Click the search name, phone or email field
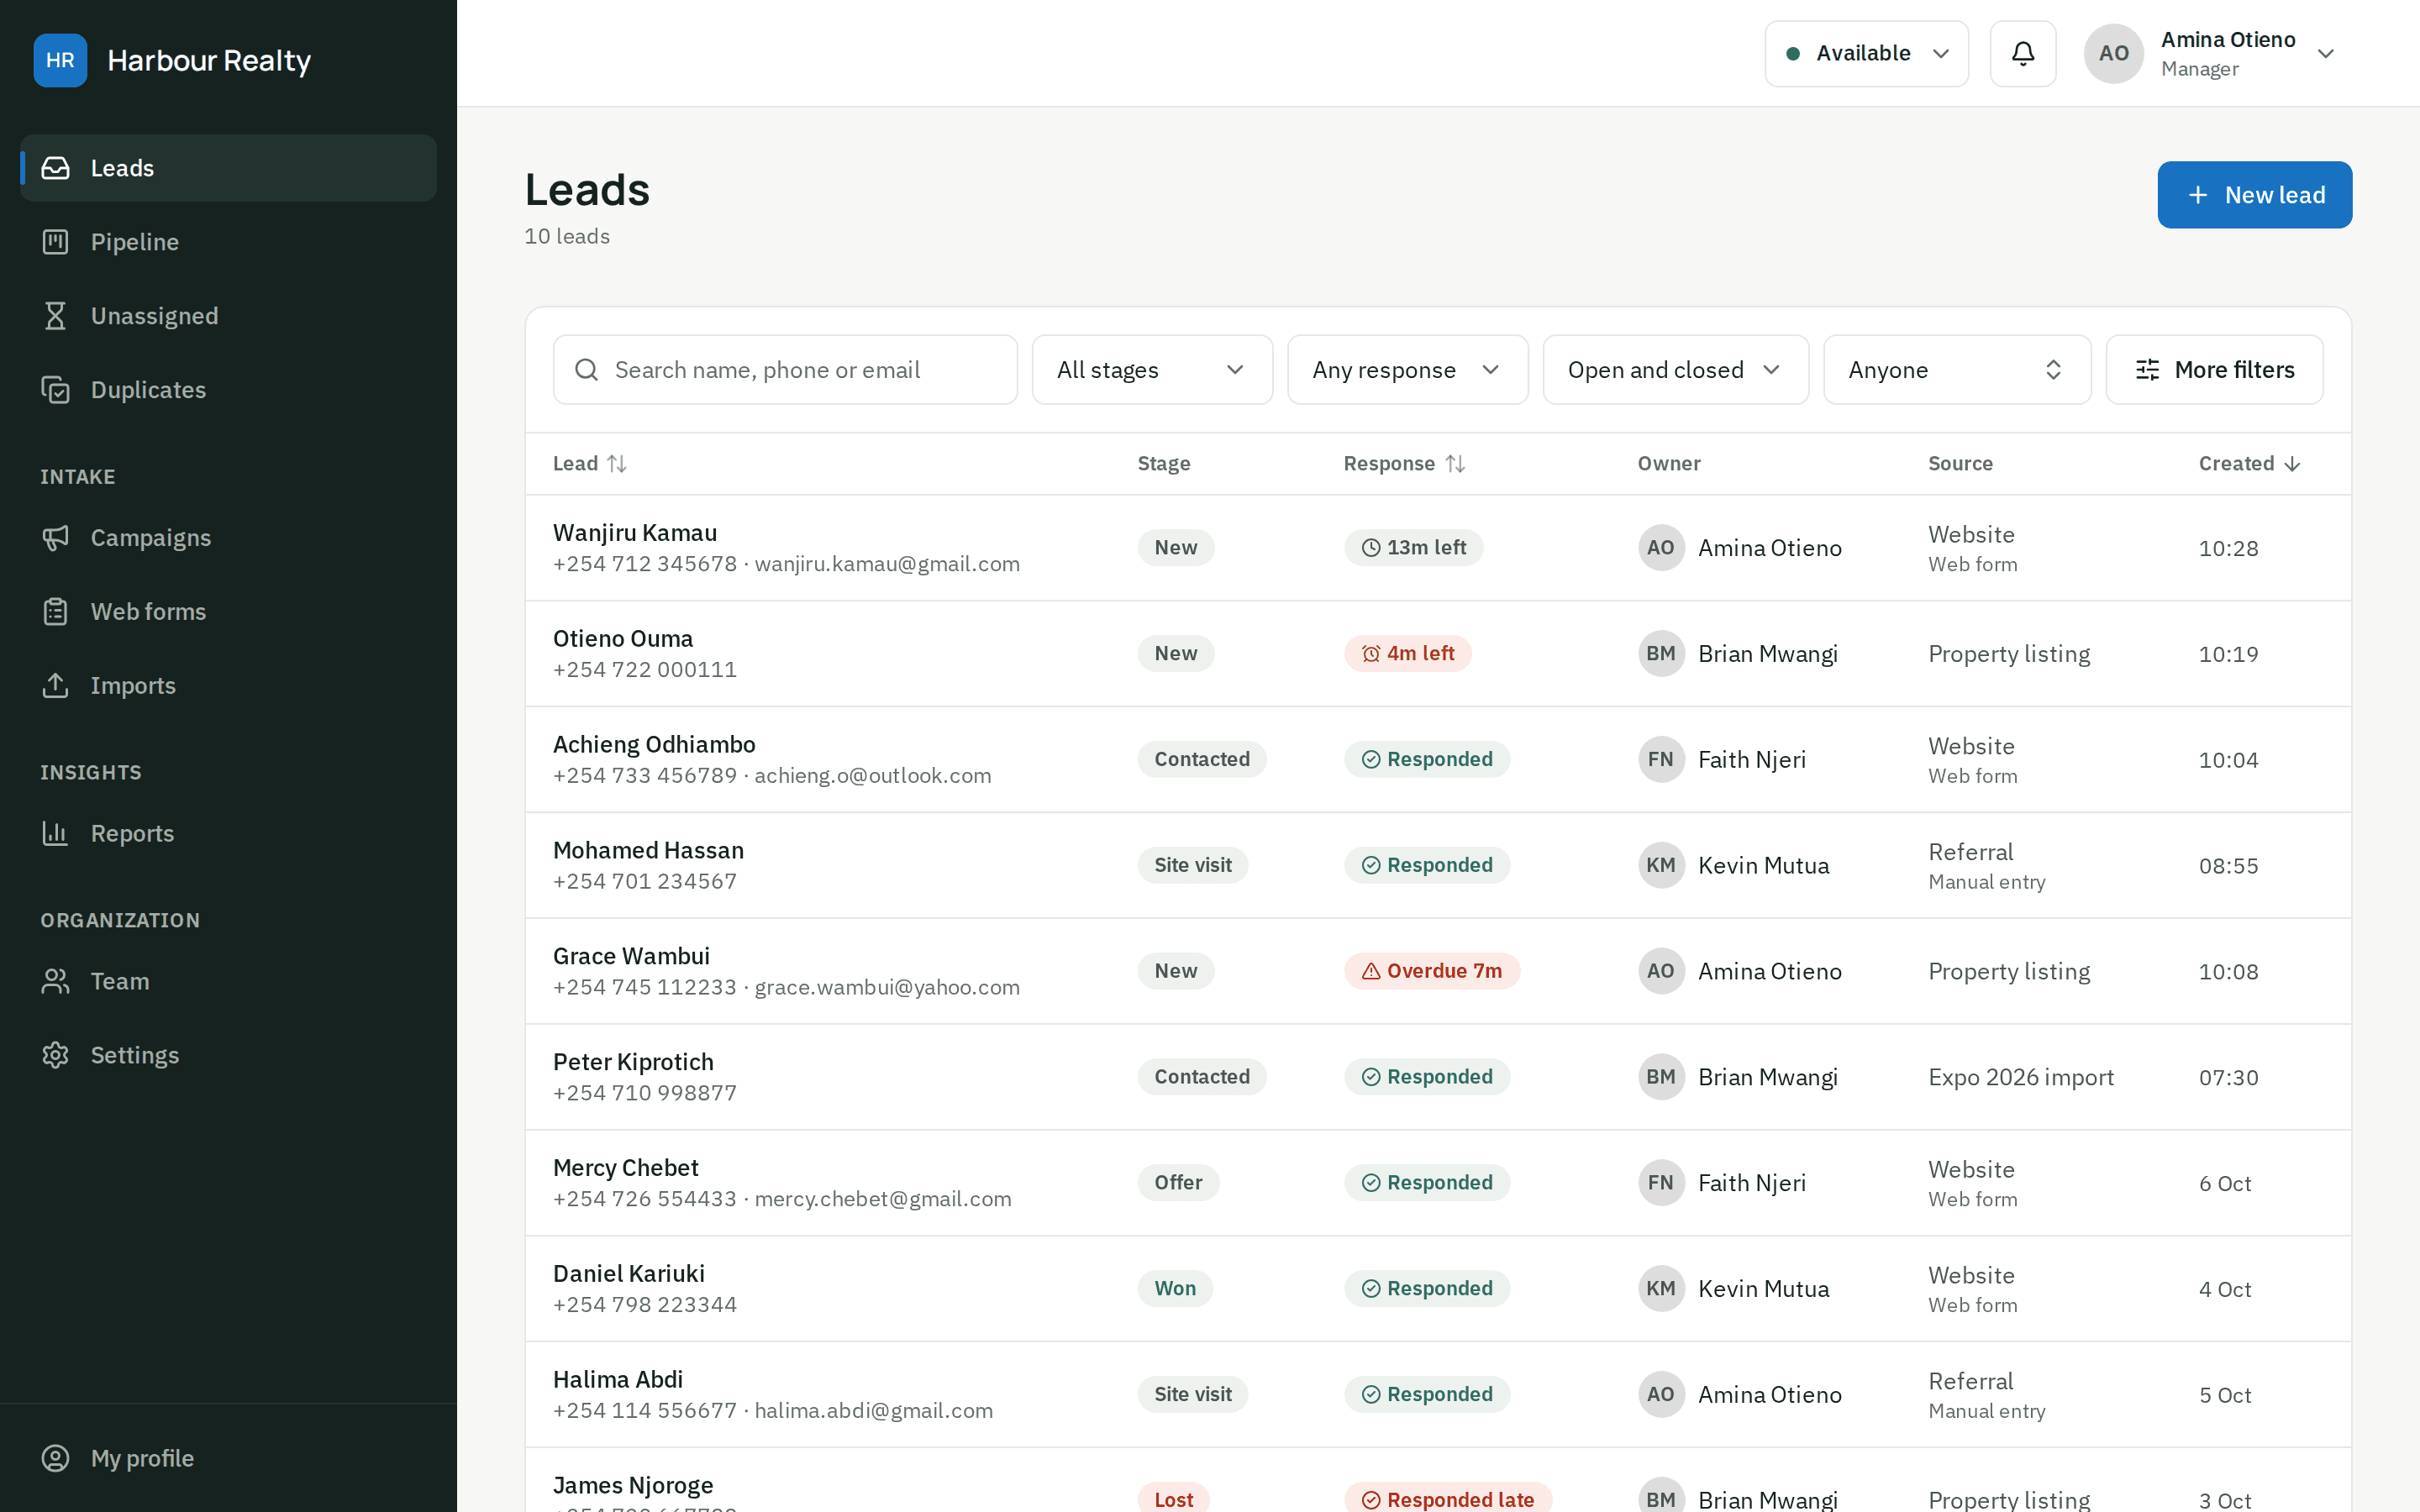 pos(785,370)
